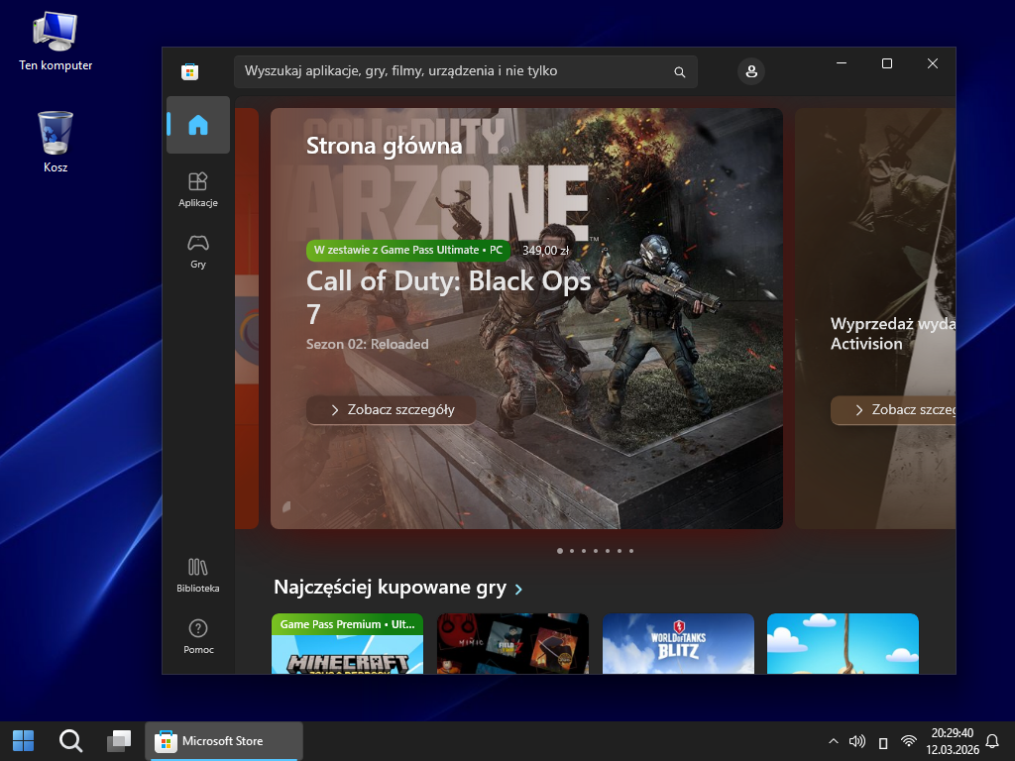Select the last carousel page dot
The height and width of the screenshot is (761, 1015).
click(631, 551)
